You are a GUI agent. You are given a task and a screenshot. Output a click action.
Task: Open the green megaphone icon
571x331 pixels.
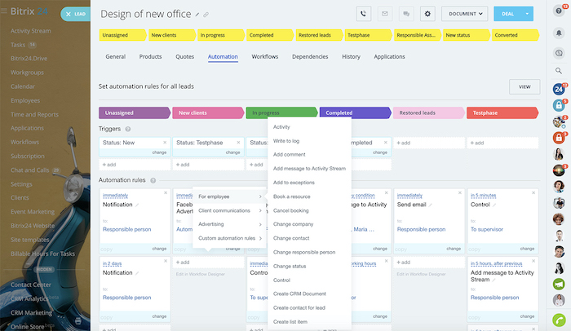click(559, 284)
